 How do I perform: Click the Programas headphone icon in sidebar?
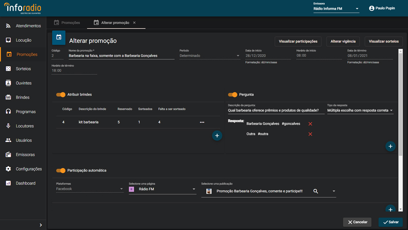pos(8,112)
